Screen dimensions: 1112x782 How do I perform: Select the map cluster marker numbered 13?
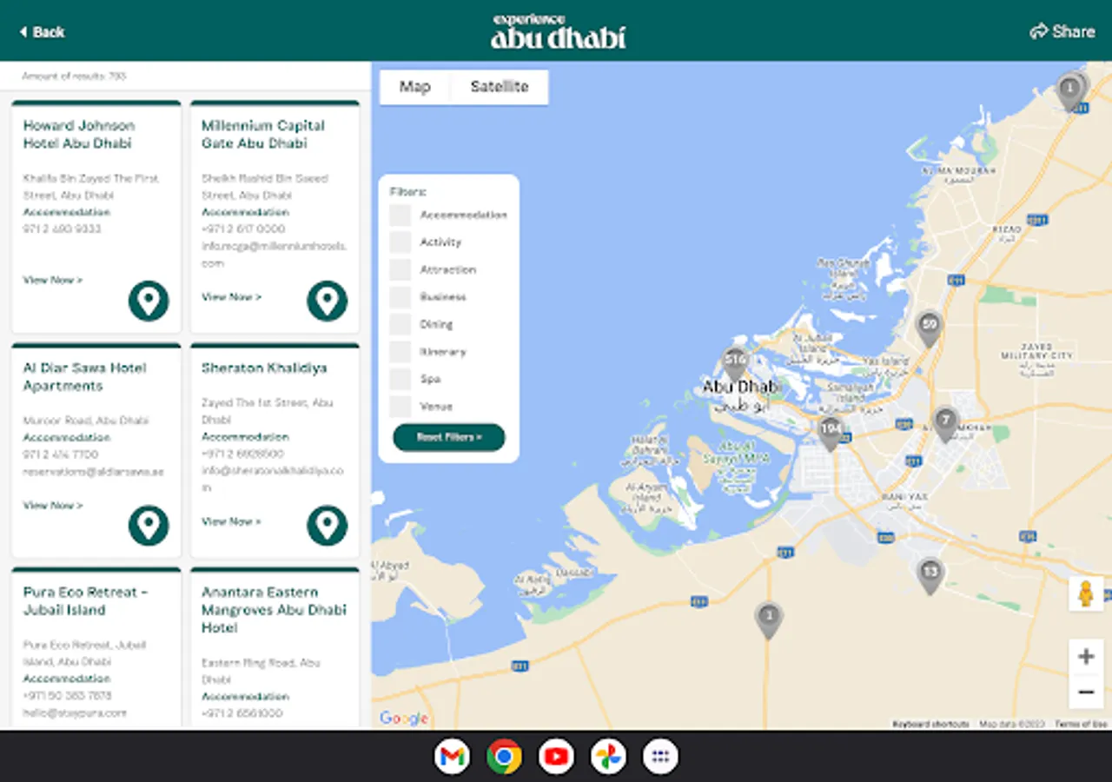pos(930,575)
